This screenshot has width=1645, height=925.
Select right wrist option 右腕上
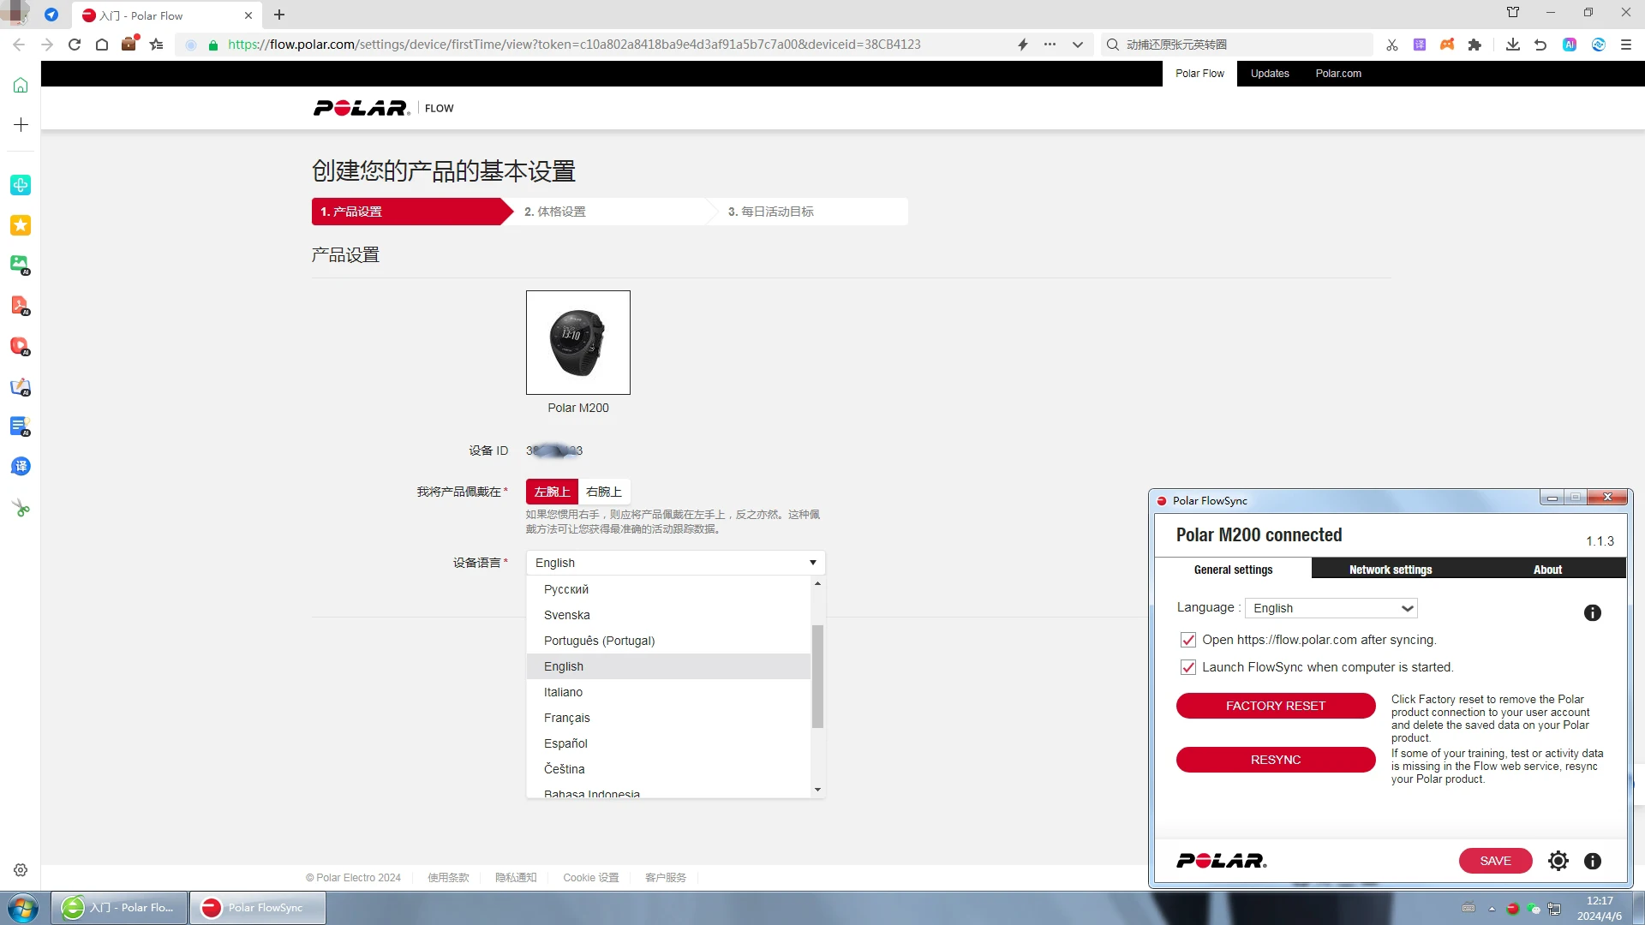coord(604,492)
